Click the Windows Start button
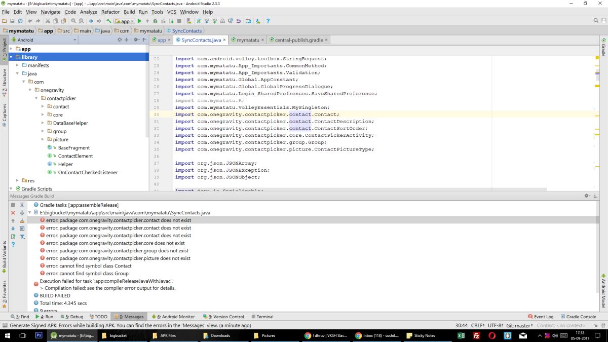Image resolution: width=608 pixels, height=342 pixels. (x=8, y=335)
